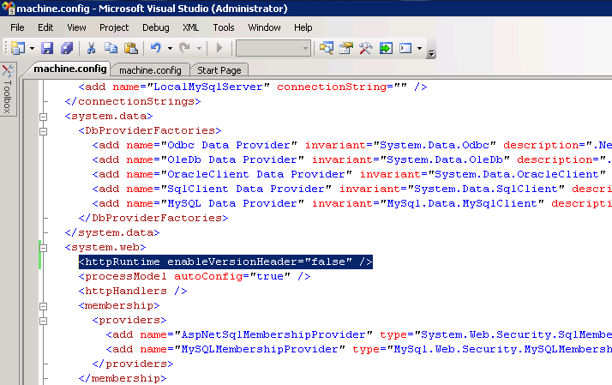
Task: Click the "OracleClient Data Provider" name value
Action: point(256,174)
